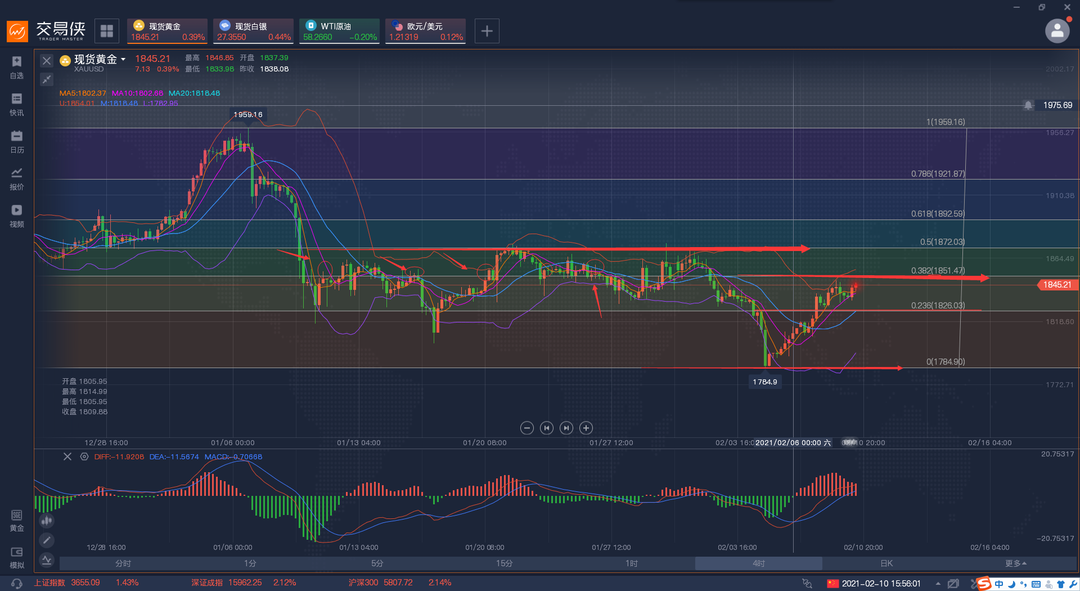Image resolution: width=1080 pixels, height=591 pixels.
Task: Open the 黄金 gold sidebar icon
Action: 17,521
